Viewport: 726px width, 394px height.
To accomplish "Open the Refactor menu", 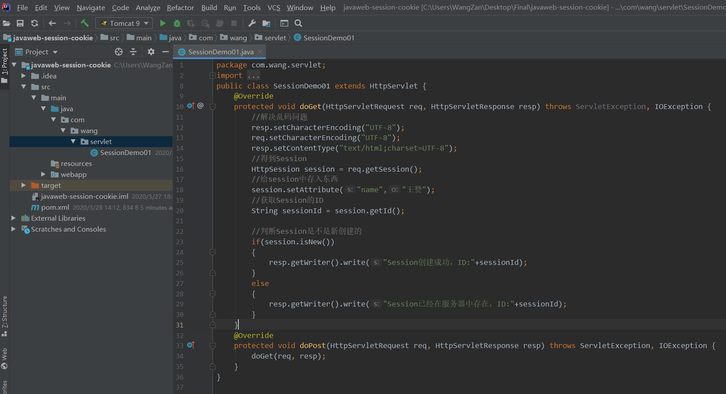I will [180, 7].
